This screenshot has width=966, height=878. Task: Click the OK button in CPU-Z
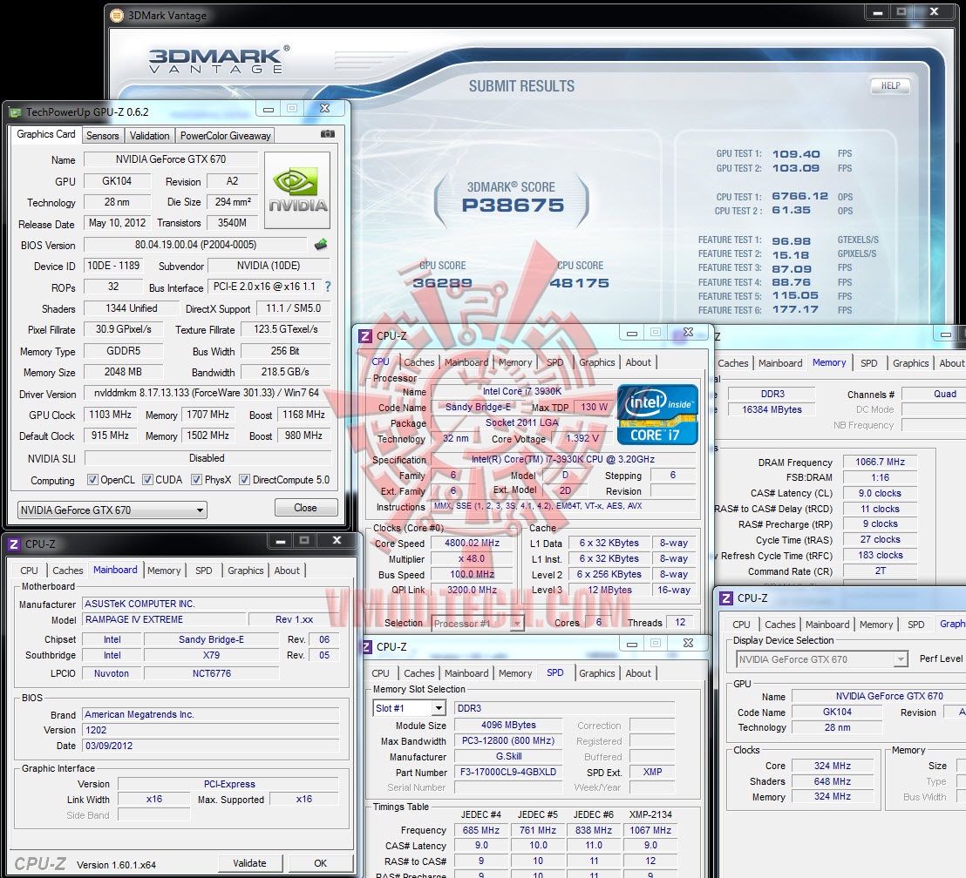pos(320,863)
